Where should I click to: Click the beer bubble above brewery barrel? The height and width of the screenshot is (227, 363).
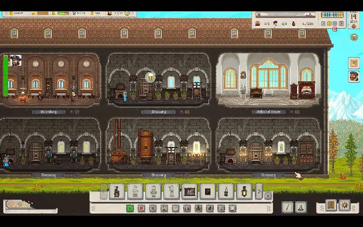[150, 76]
